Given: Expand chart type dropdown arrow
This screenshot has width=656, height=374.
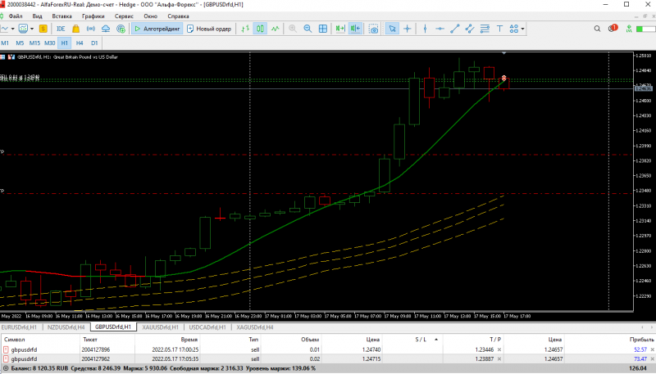Looking at the screenshot, I should (x=12, y=29).
